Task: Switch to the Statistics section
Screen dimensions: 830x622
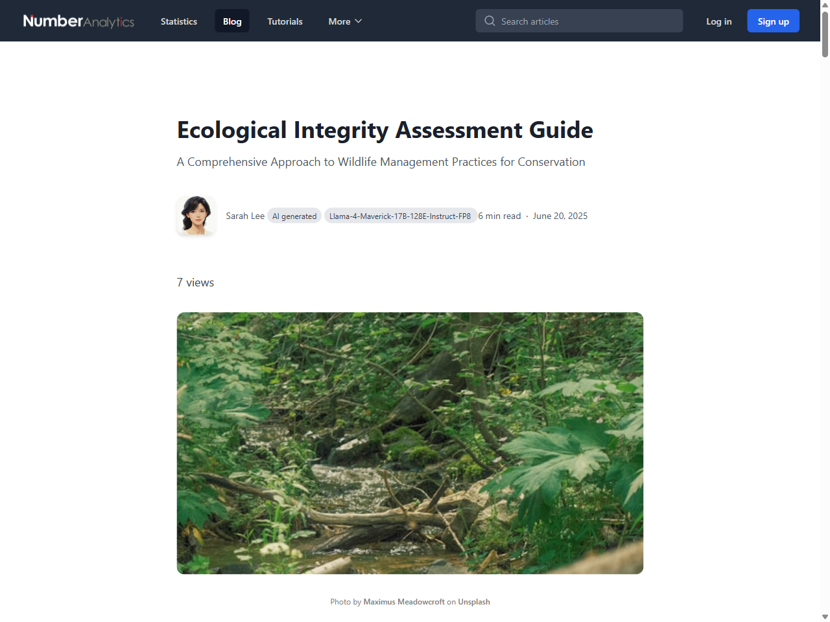Action: [178, 21]
